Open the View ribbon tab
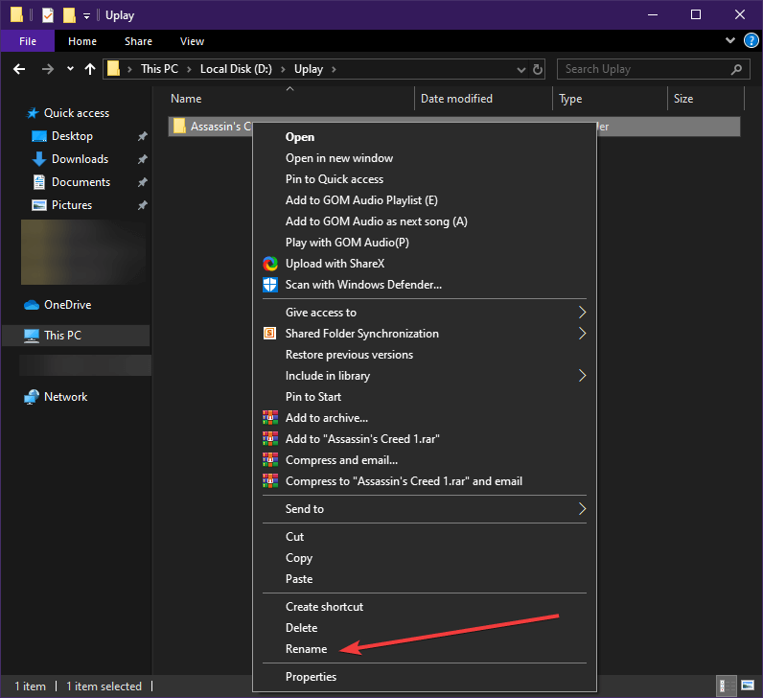Image resolution: width=763 pixels, height=698 pixels. (x=192, y=41)
